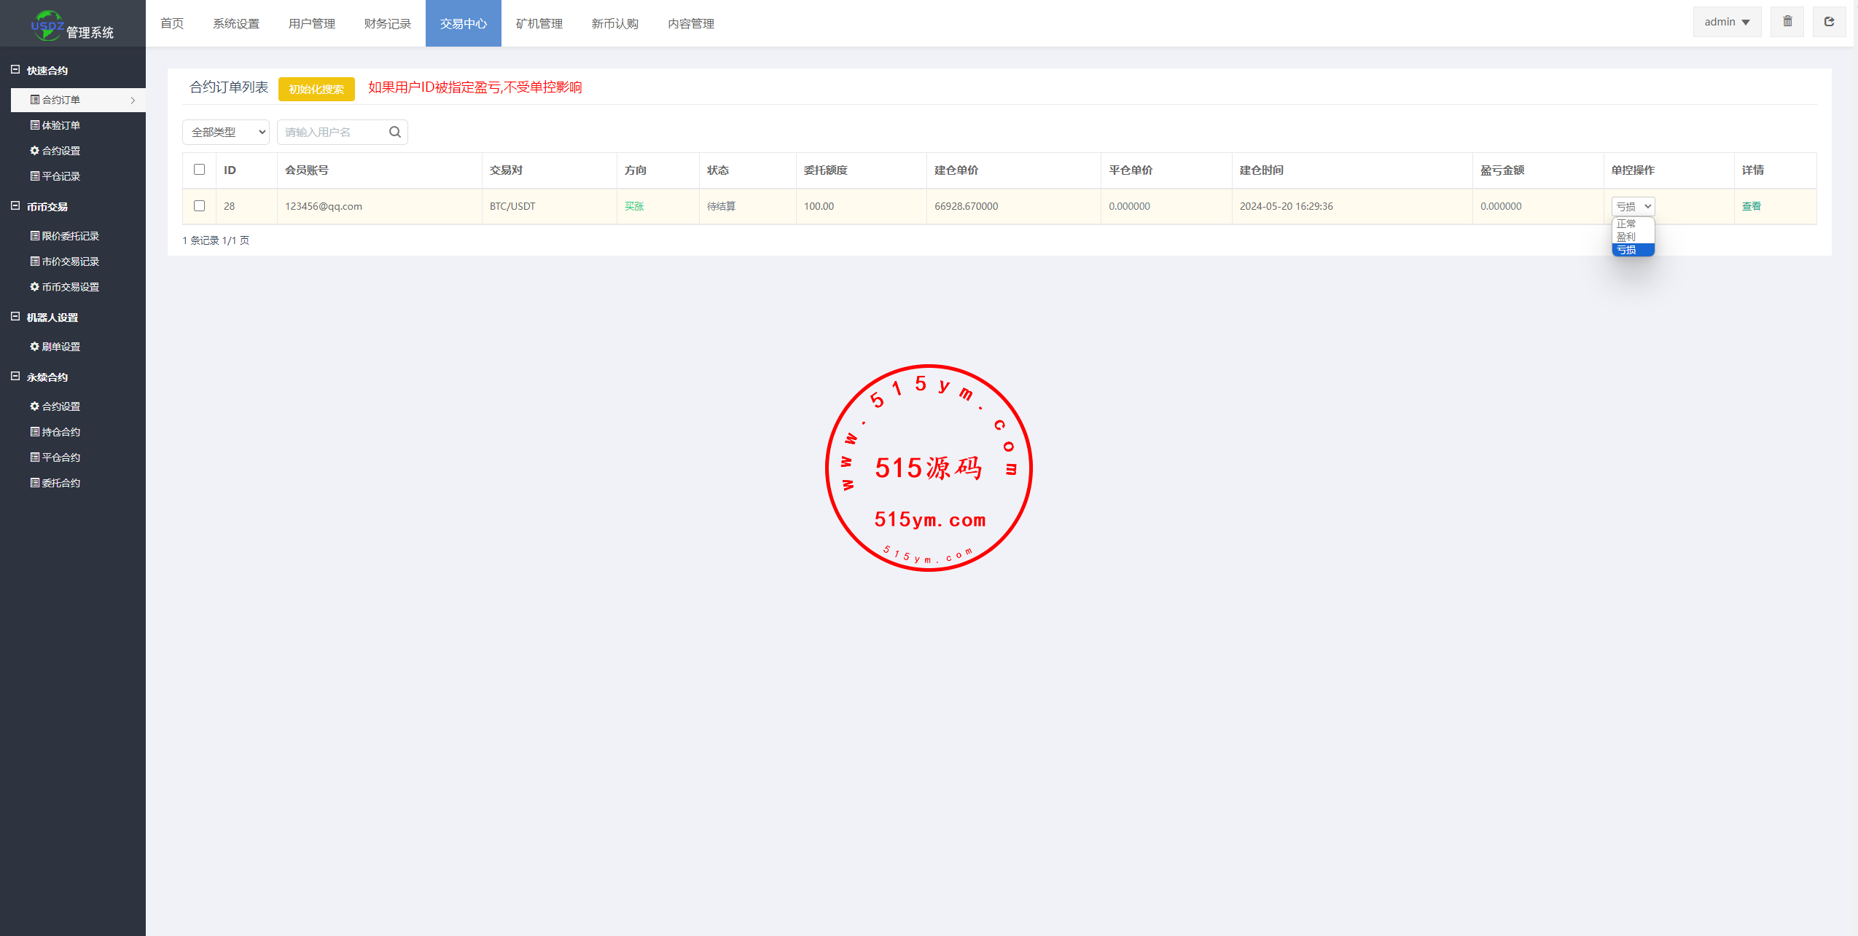Click the USDZ logo in header
Image resolution: width=1858 pixels, height=936 pixels.
(x=47, y=25)
